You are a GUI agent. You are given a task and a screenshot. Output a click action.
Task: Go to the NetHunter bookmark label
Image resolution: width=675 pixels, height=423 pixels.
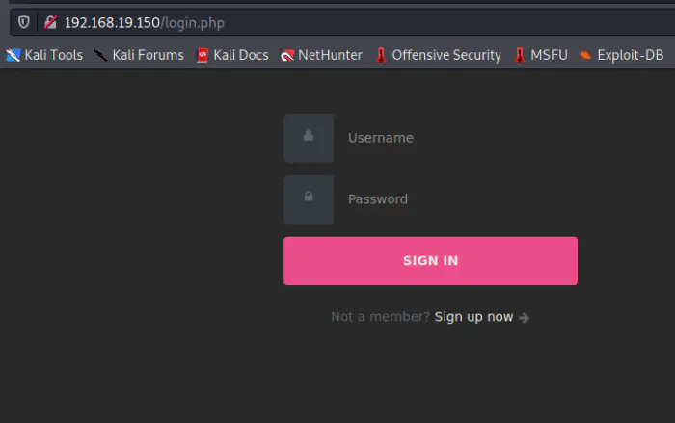(x=330, y=55)
